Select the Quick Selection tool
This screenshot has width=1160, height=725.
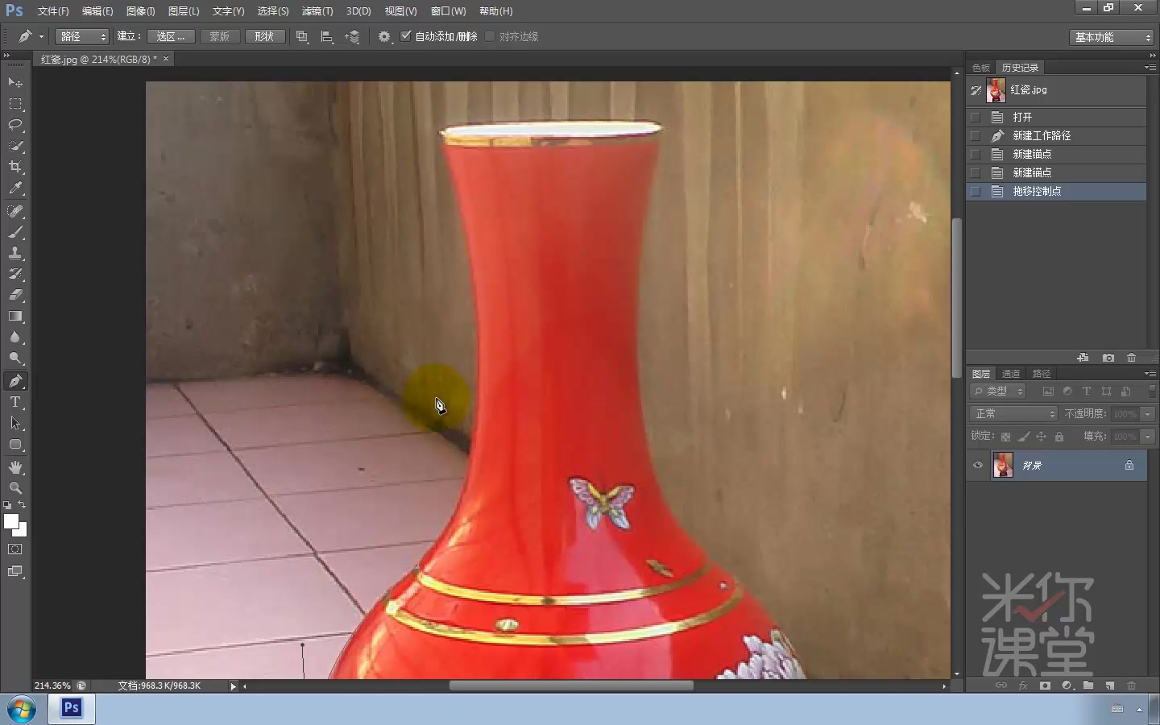(x=15, y=146)
